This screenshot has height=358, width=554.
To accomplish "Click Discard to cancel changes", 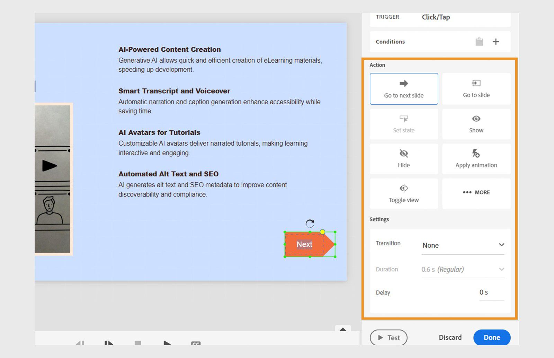I will click(450, 337).
